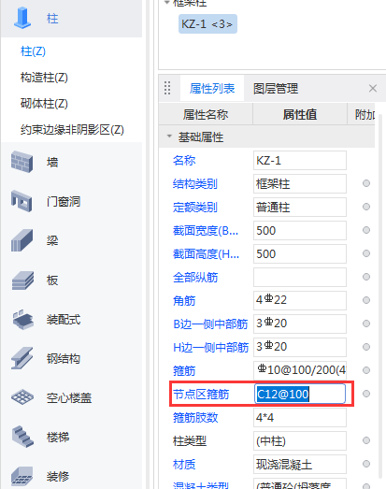Open the 钢结构 steel structure category icon
Viewport: 386px width, 489px height.
[x=21, y=358]
